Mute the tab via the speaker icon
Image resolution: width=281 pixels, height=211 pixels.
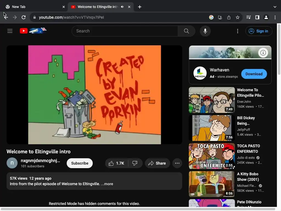(x=122, y=7)
